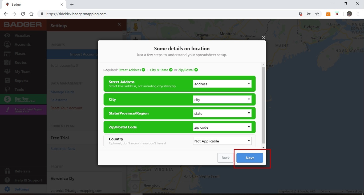Select the Reports menu item
364x195 pixels.
pos(21,80)
